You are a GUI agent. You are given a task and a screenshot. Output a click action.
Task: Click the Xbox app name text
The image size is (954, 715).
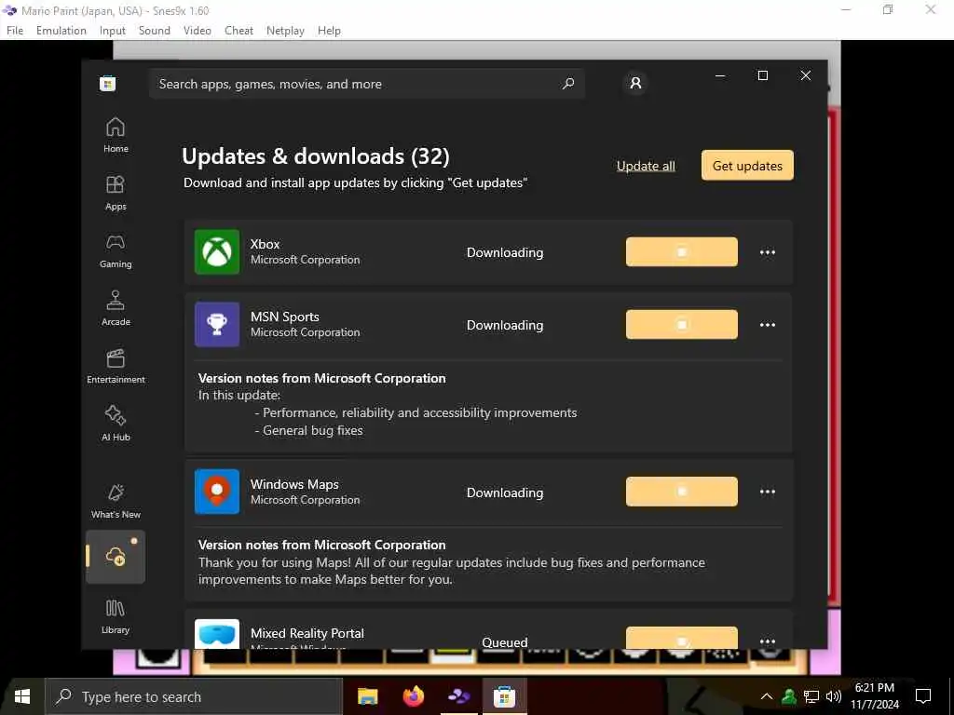(x=265, y=244)
